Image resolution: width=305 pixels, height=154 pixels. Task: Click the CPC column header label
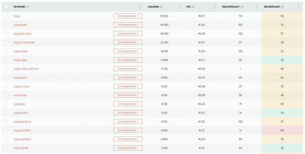(189, 7)
